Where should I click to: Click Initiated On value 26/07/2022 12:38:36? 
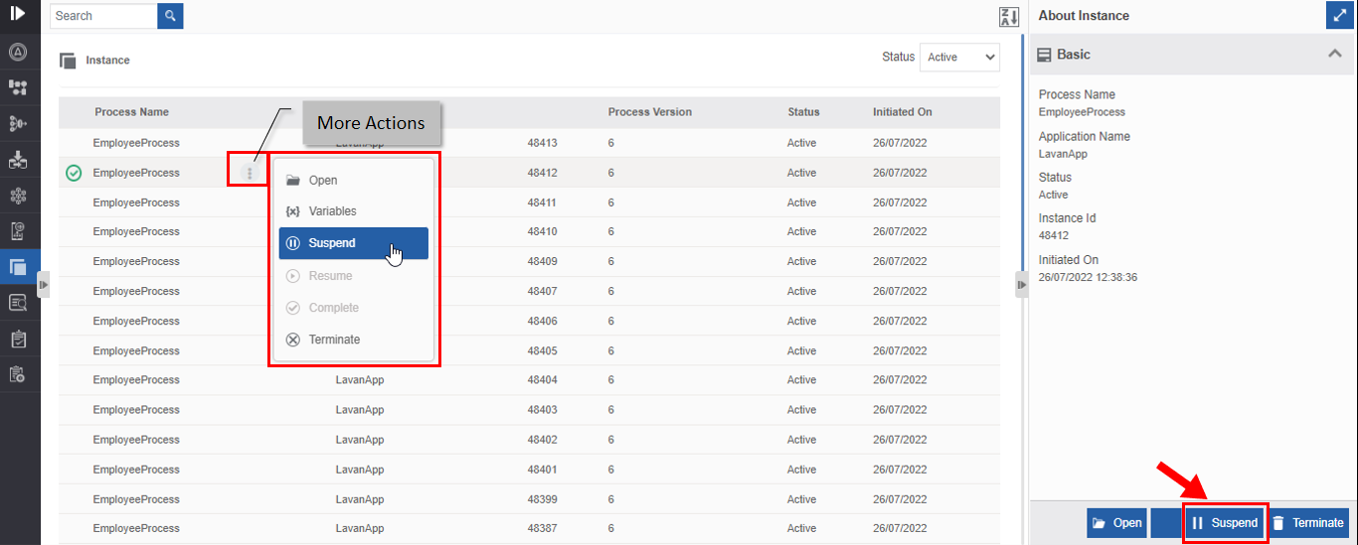point(1088,277)
